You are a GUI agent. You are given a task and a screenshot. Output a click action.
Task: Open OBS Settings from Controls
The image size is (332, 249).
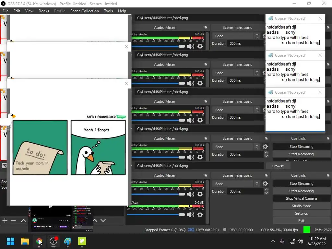click(x=301, y=213)
